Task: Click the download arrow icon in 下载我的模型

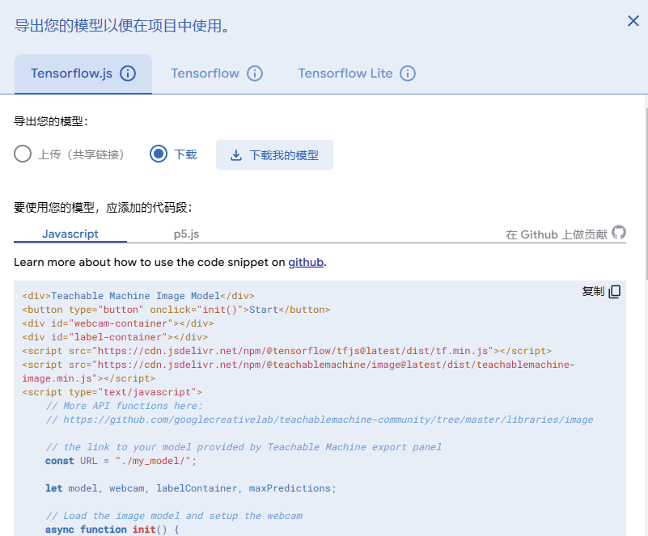Action: (x=236, y=155)
